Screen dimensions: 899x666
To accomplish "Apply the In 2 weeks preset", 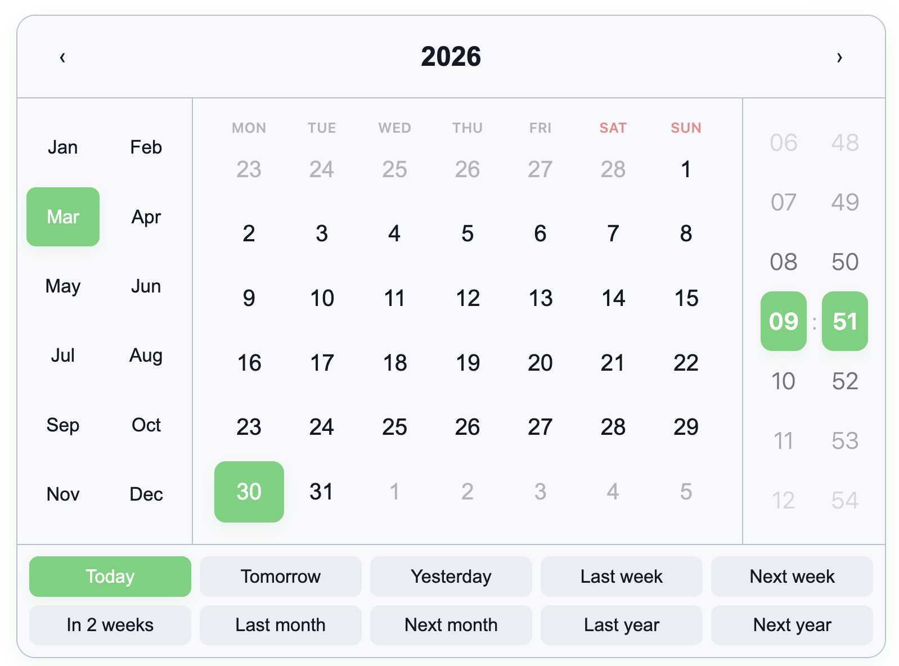I will click(x=110, y=625).
